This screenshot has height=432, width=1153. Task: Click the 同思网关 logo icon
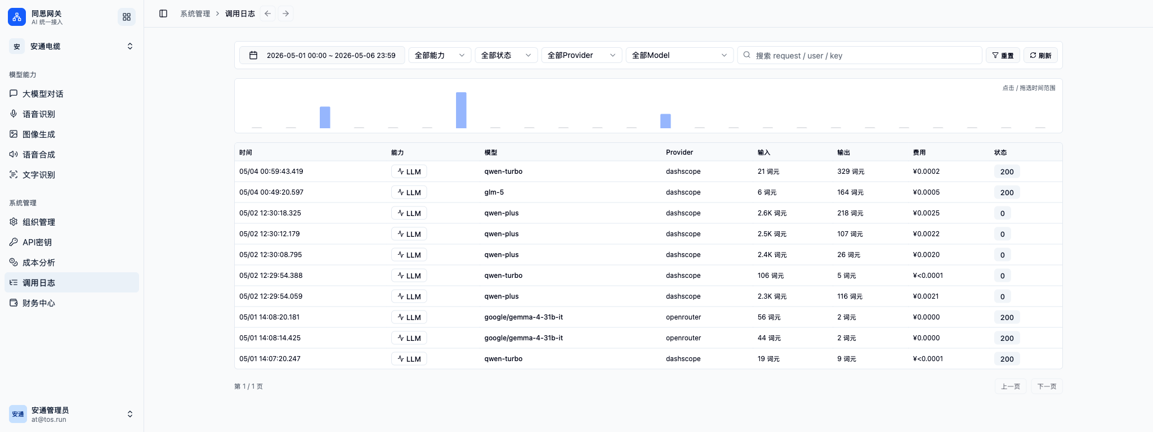click(17, 17)
